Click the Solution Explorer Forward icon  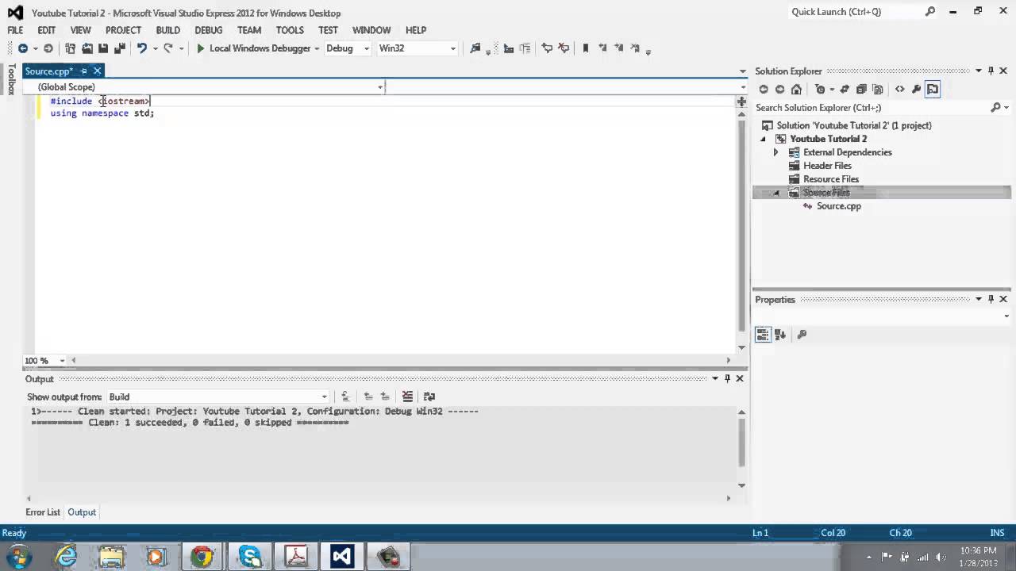pyautogui.click(x=780, y=90)
